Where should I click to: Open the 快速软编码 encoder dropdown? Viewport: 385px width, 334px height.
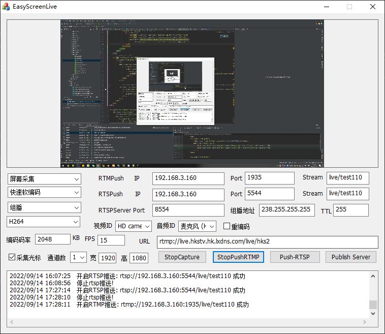pos(44,193)
